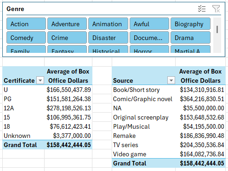Screen dimensions: 228x171
Task: Select the Fantasy genre button
Action: 67,49
